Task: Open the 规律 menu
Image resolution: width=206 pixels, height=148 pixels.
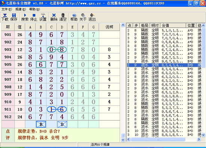Action: pyautogui.click(x=21, y=9)
